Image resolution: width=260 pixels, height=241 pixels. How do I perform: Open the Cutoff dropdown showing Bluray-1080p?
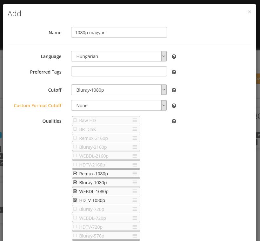coord(119,90)
